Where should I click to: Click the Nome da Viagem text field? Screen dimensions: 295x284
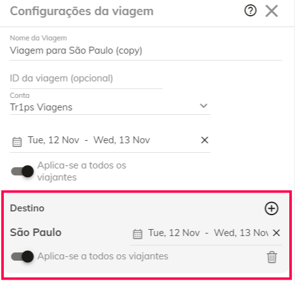tap(146, 50)
